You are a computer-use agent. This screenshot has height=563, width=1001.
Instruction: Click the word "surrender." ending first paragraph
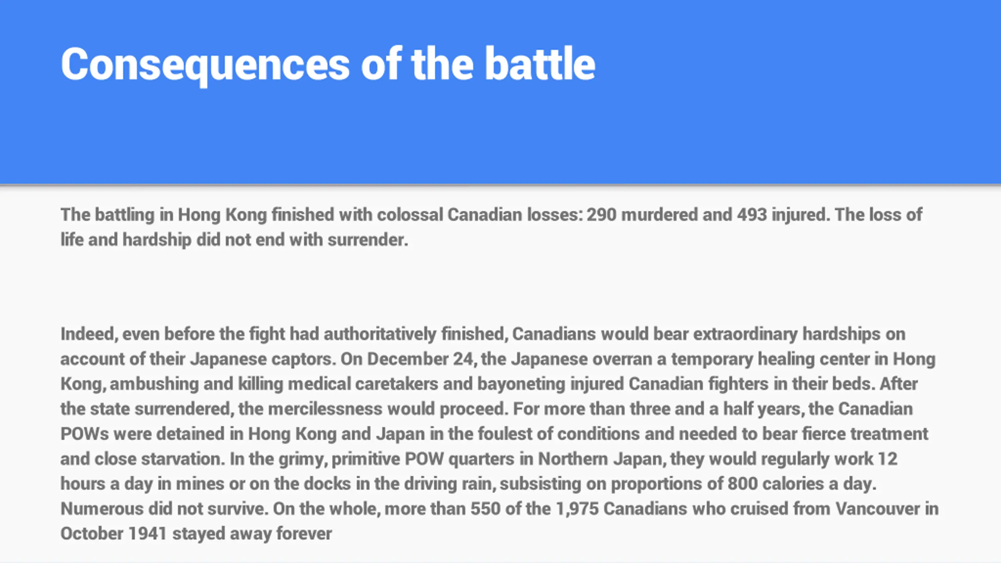(368, 240)
